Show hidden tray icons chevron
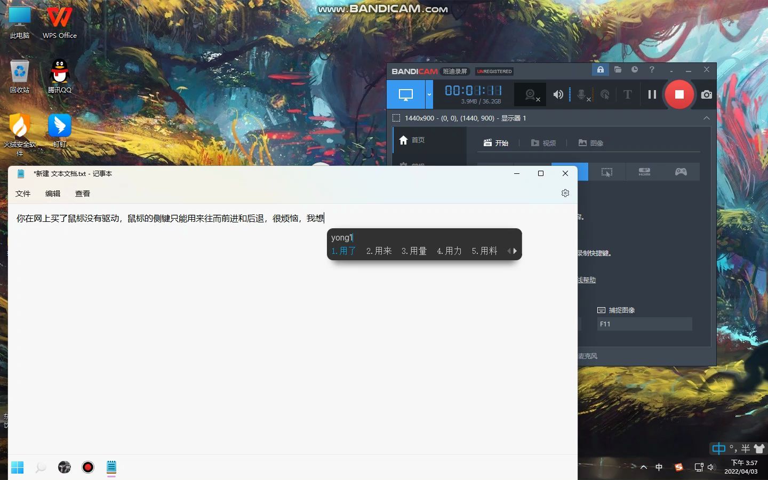This screenshot has height=480, width=768. [644, 467]
